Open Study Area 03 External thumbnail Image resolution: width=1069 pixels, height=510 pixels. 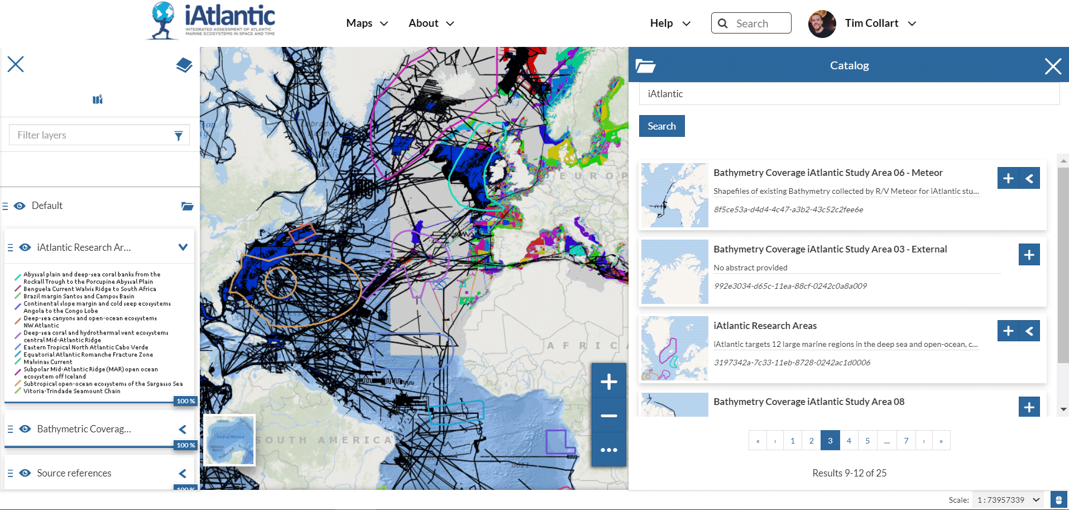point(675,271)
